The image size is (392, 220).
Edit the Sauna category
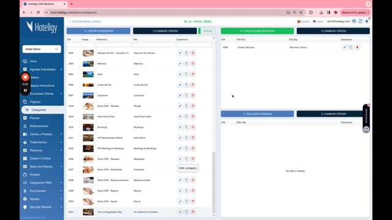(x=180, y=201)
